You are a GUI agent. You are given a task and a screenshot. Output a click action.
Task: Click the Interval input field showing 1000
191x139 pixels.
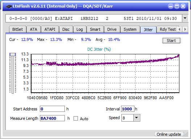128,109
